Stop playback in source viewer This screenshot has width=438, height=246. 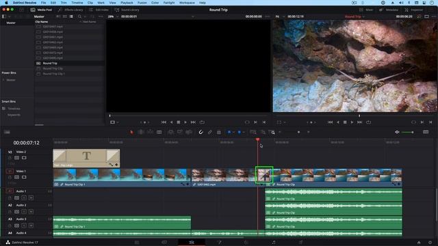pos(179,122)
